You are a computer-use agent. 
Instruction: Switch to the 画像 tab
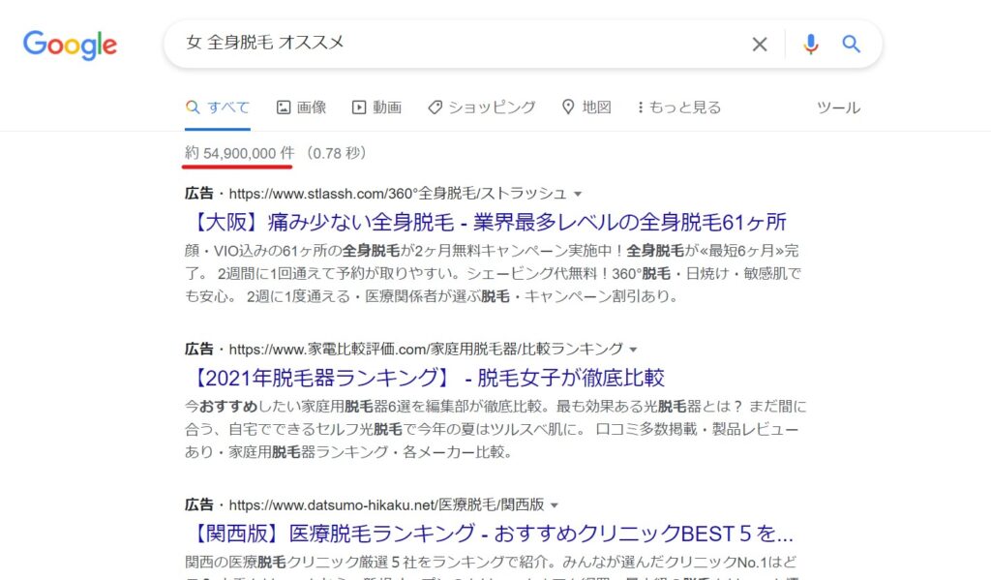point(302,107)
